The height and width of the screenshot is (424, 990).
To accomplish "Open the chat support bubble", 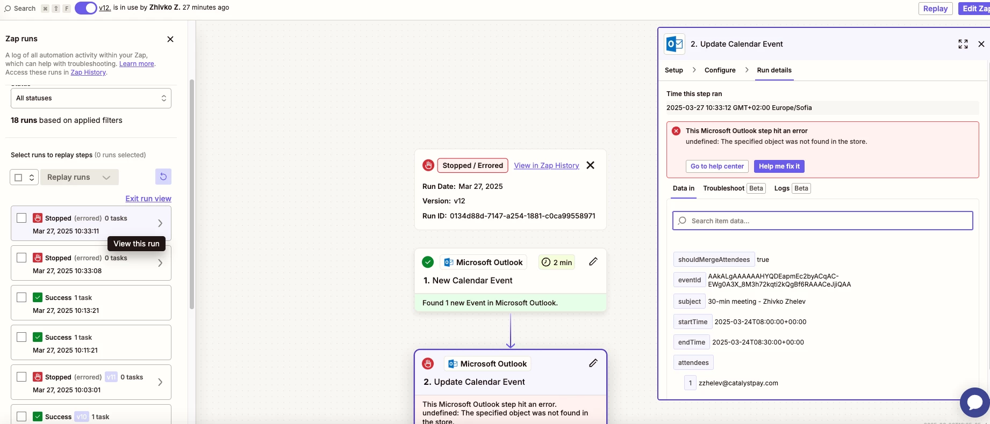I will 974,402.
